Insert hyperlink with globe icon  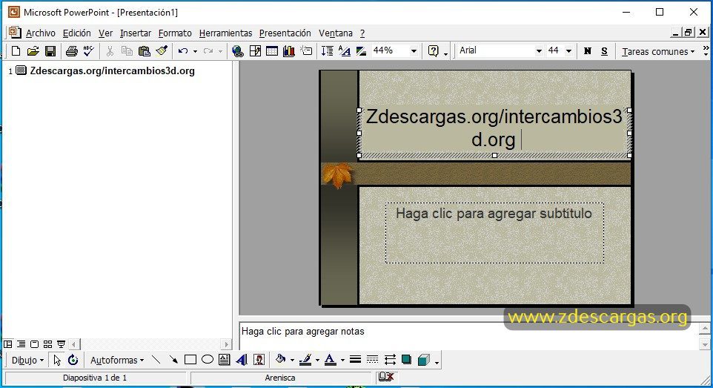(237, 51)
